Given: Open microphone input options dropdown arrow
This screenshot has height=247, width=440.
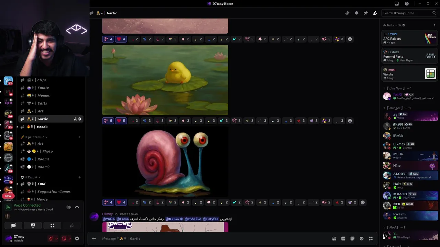Looking at the screenshot, I should 56,238.
